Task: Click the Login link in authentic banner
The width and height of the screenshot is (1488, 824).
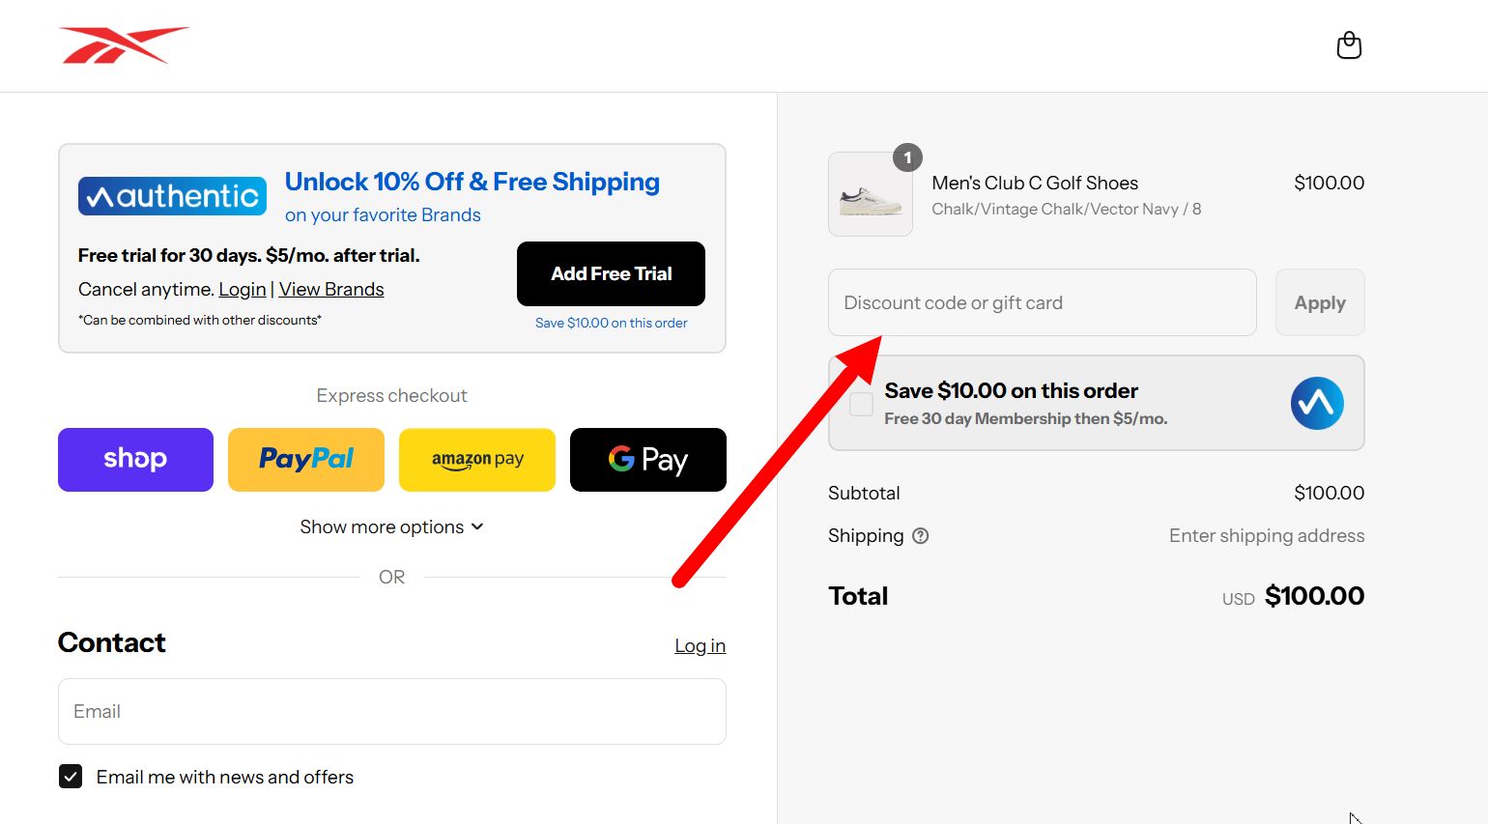Action: 243,289
